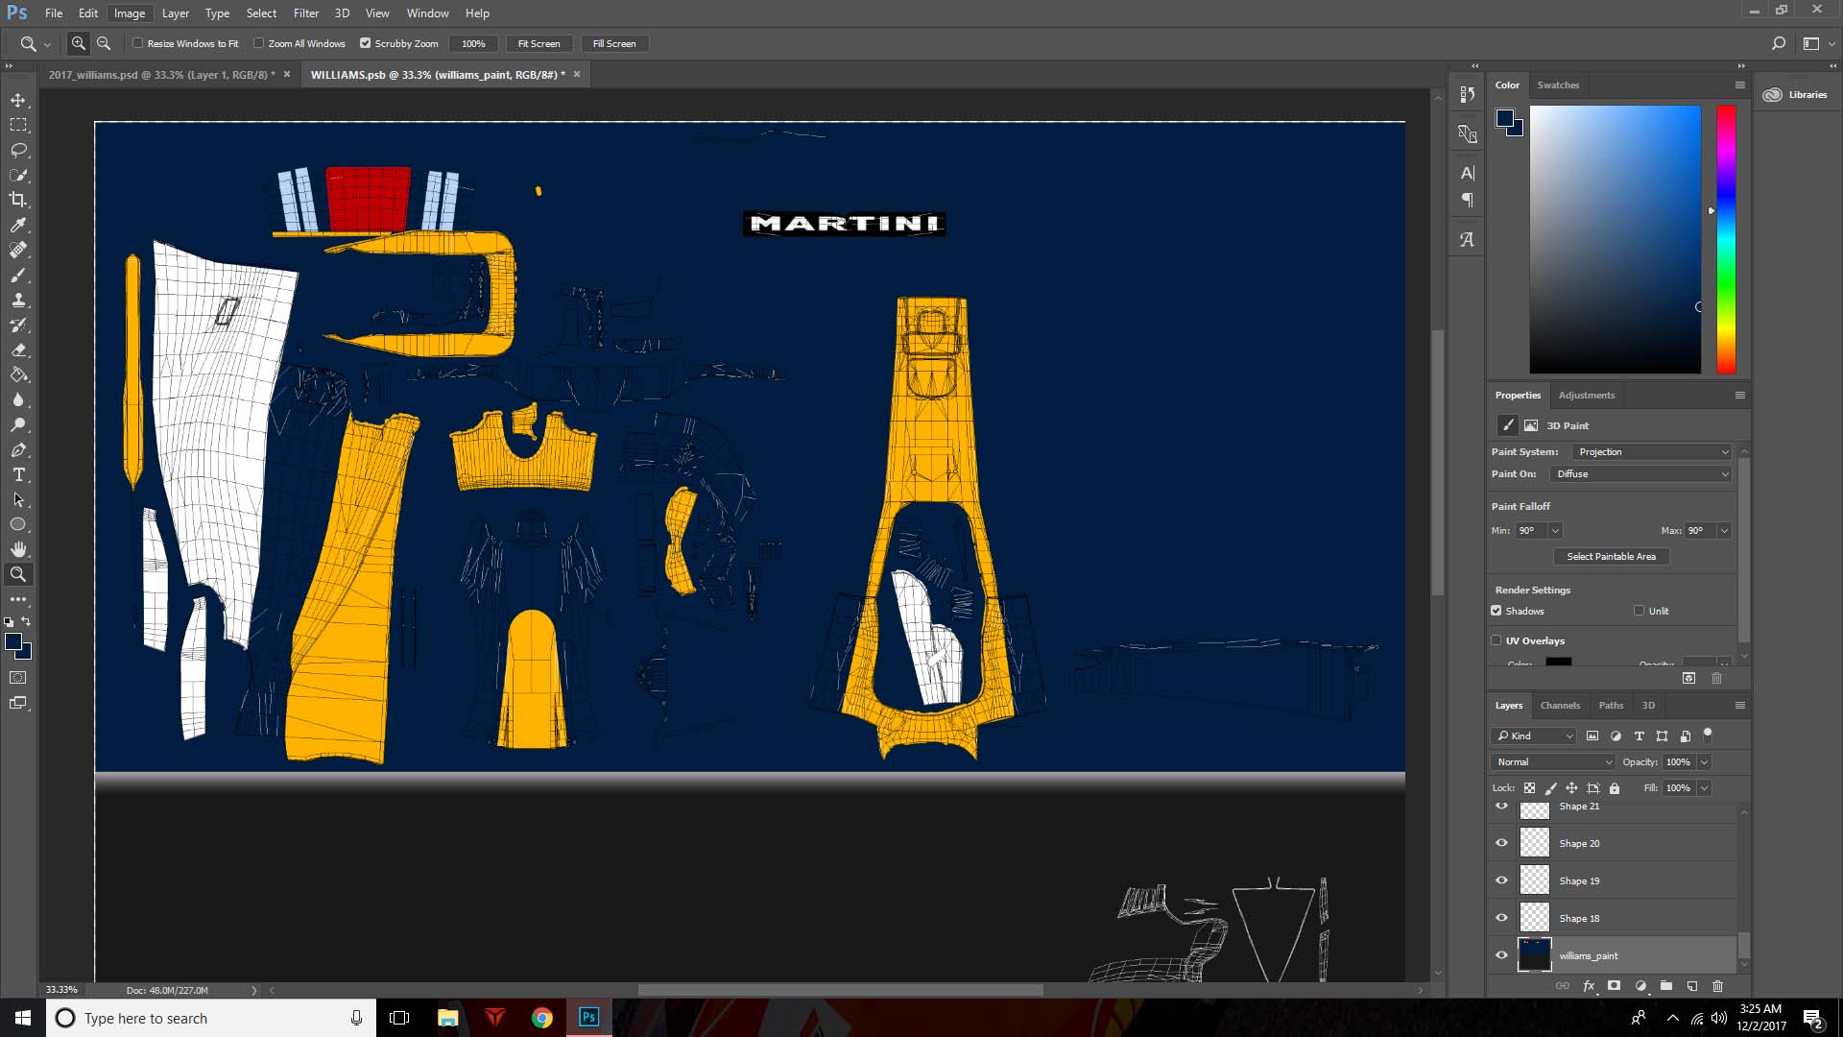Open the Libraries panel button

(1797, 95)
